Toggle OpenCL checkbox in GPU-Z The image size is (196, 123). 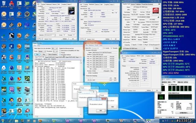click(x=132, y=45)
